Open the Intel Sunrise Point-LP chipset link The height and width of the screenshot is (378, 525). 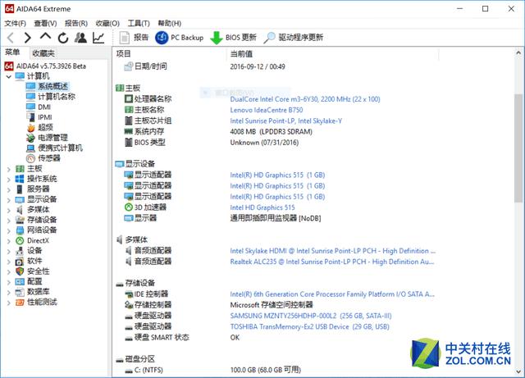[x=286, y=121]
